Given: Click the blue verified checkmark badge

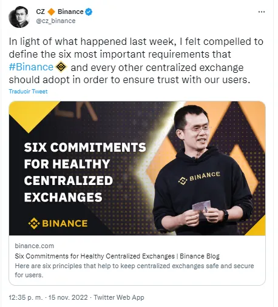Looking at the screenshot, I should (89, 12).
